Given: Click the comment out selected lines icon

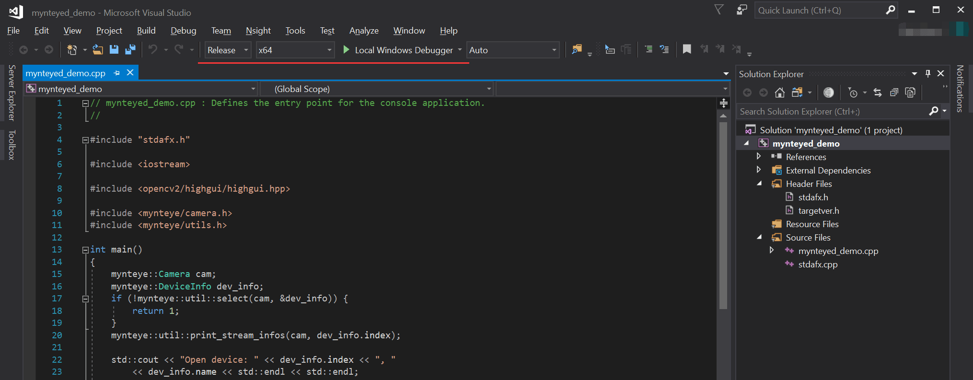Looking at the screenshot, I should tap(649, 49).
